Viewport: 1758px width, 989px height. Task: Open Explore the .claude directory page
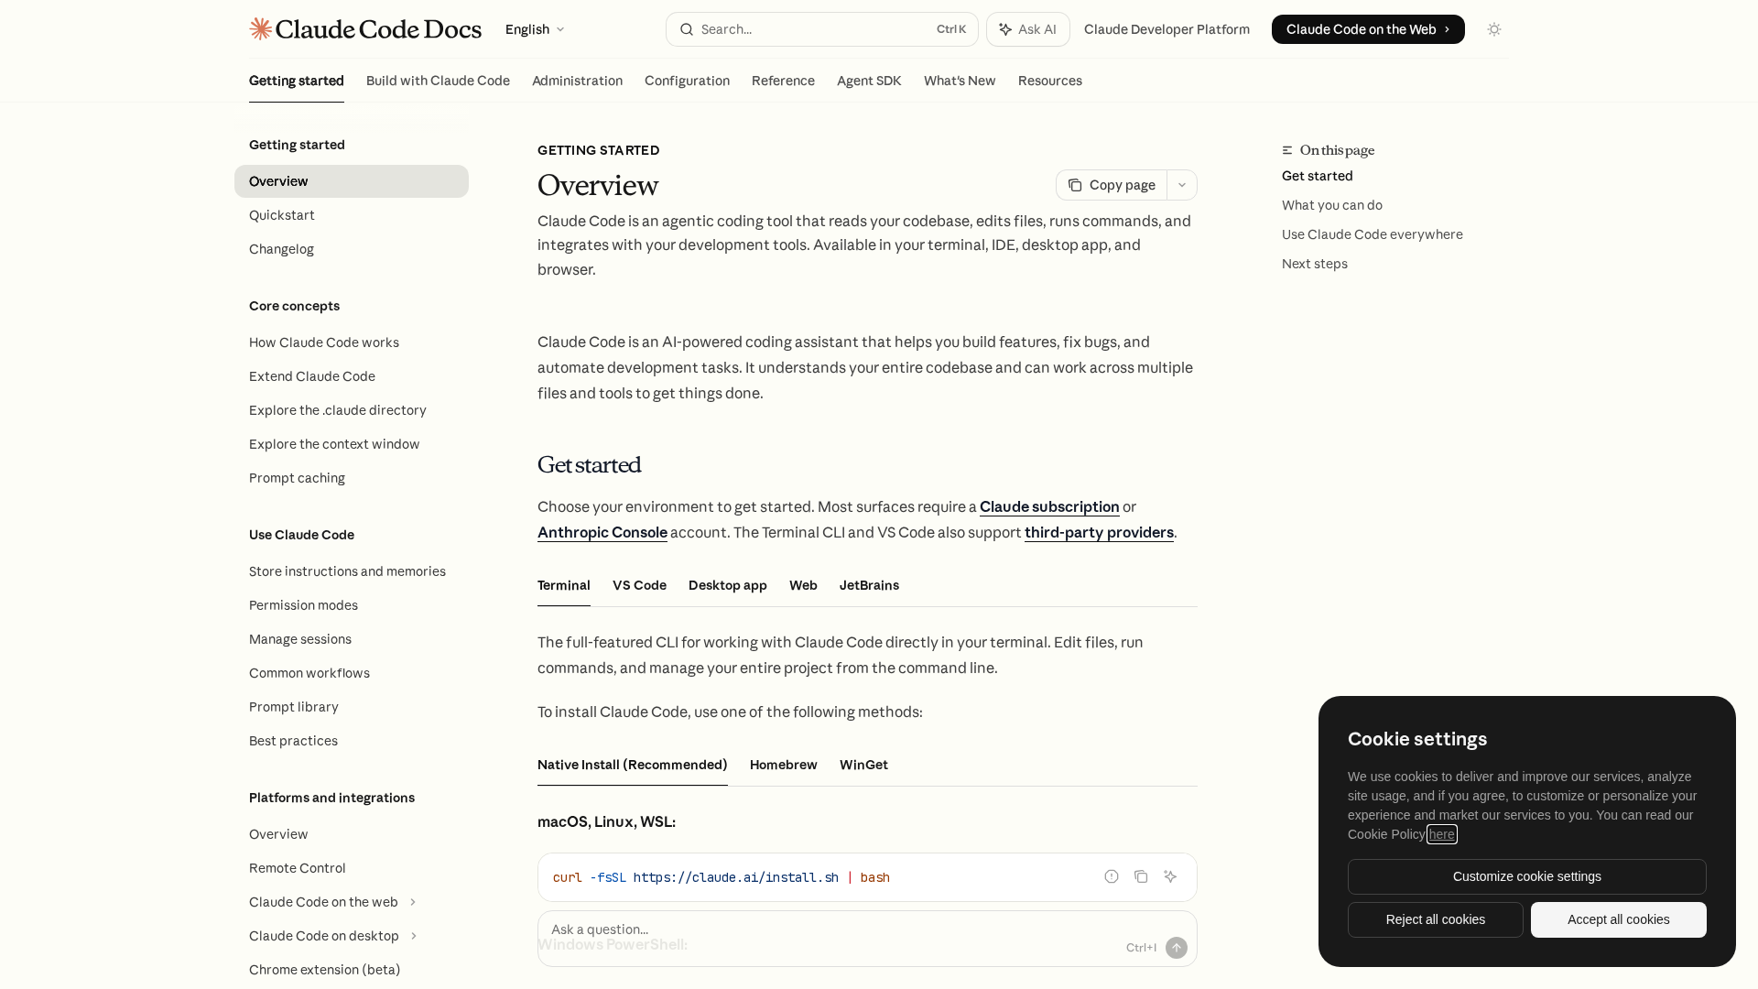(352, 410)
